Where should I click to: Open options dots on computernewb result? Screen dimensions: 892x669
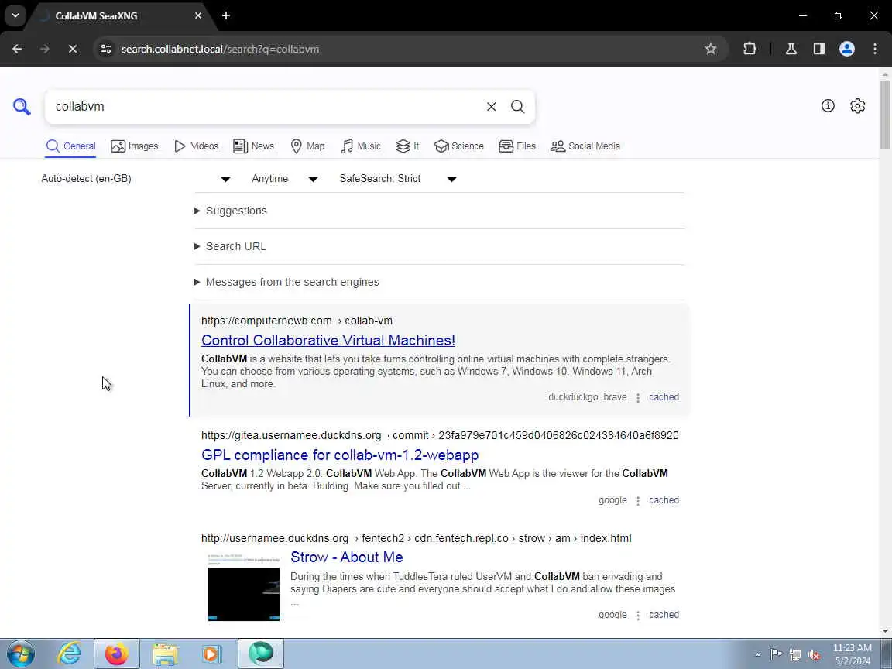click(x=638, y=398)
